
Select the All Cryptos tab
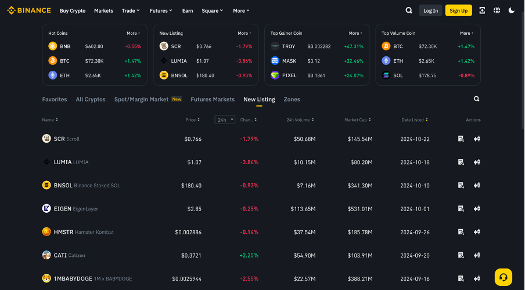[x=91, y=99]
